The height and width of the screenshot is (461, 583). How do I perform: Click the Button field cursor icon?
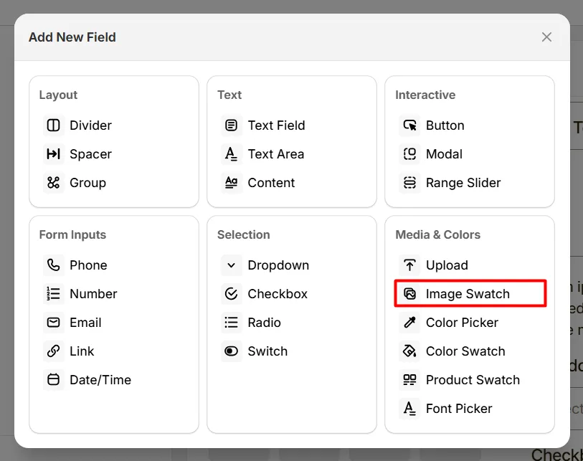click(x=409, y=125)
